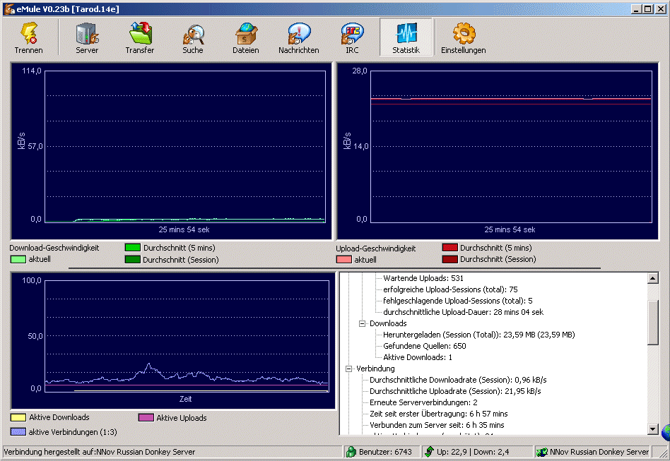Image resolution: width=670 pixels, height=461 pixels.
Task: Click the statistics tree scrollbar thumb
Action: coord(652,322)
